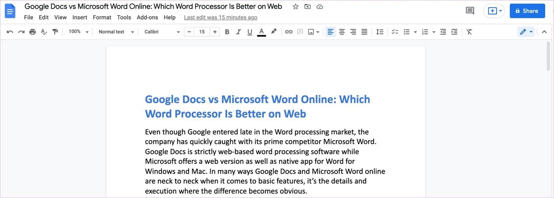Insert a checklist
This screenshot has width=554, height=198.
click(x=395, y=32)
